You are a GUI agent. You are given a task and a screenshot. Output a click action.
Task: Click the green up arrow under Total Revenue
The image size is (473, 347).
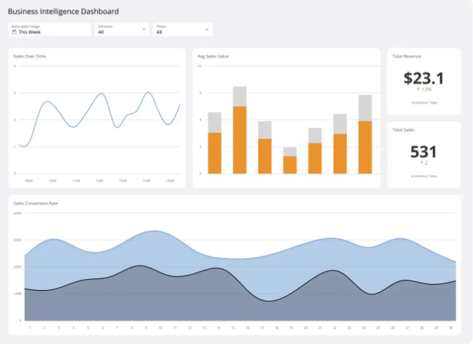tap(418, 90)
